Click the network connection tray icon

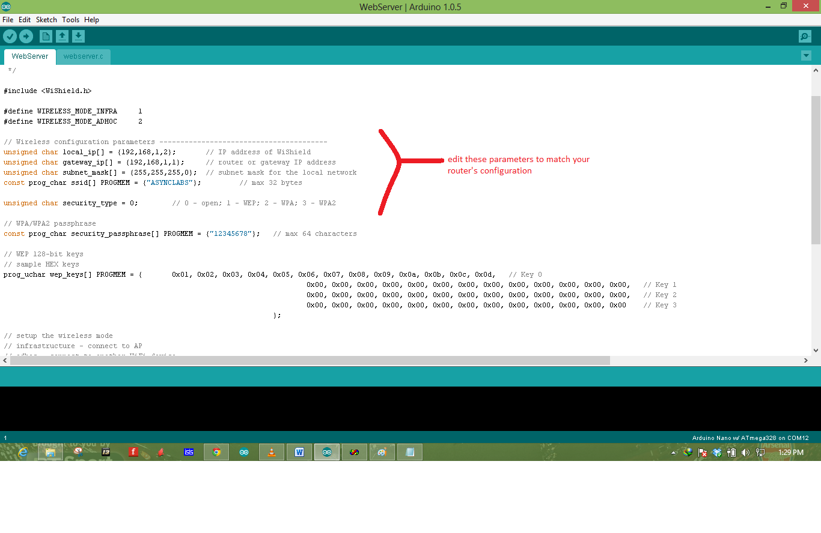[x=760, y=453]
